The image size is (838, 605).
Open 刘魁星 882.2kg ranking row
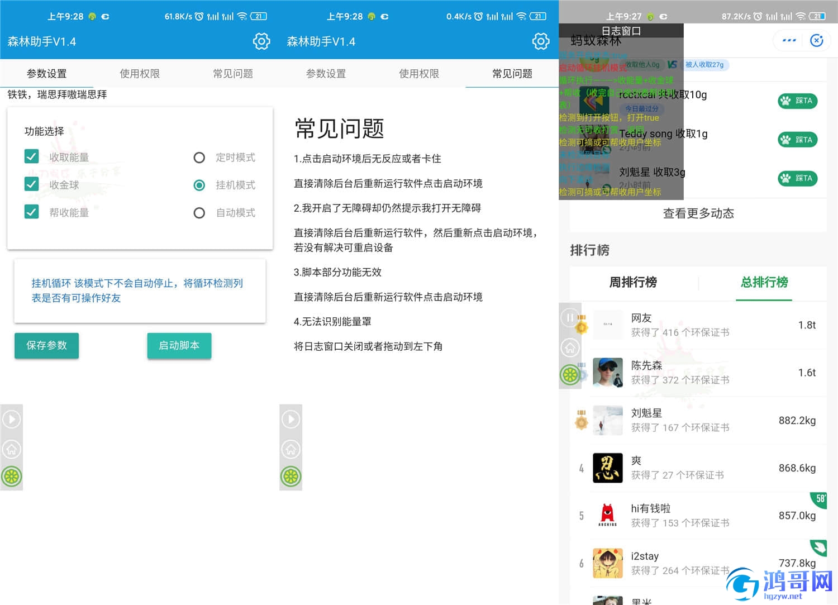pos(698,420)
